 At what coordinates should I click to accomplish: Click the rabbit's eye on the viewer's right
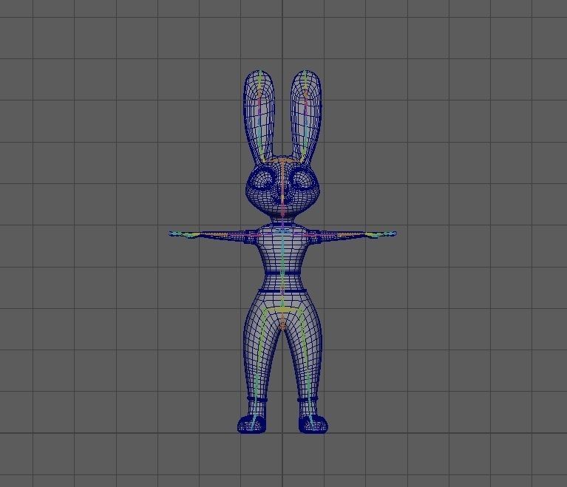[x=302, y=179]
